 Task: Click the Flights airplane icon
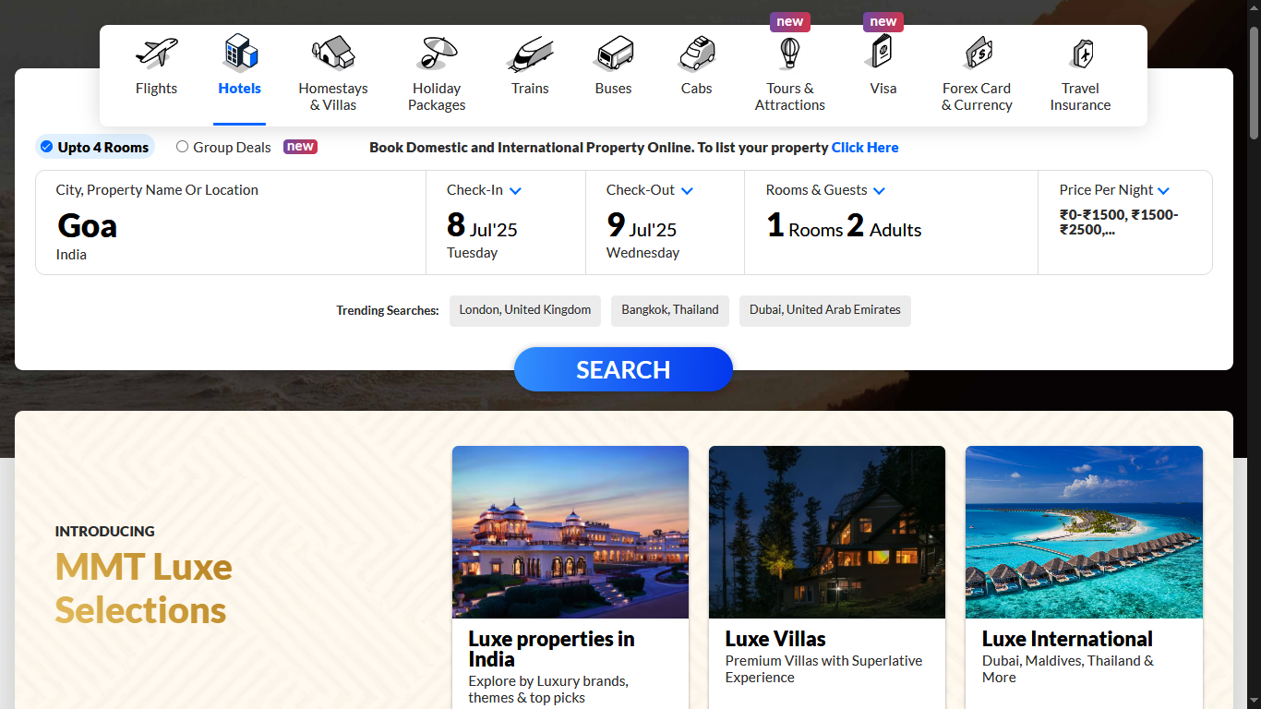coord(156,53)
